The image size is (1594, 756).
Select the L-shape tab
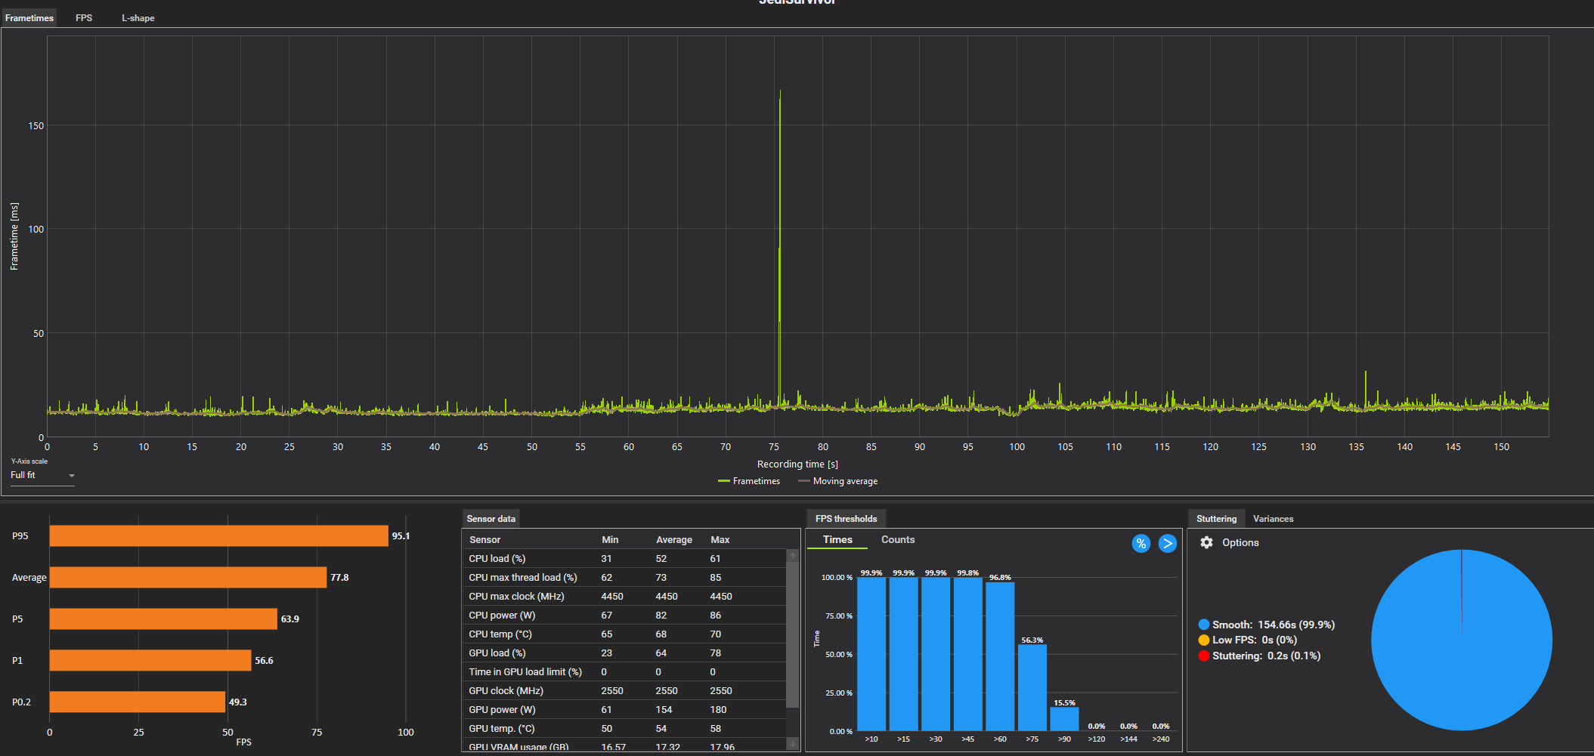[x=138, y=18]
